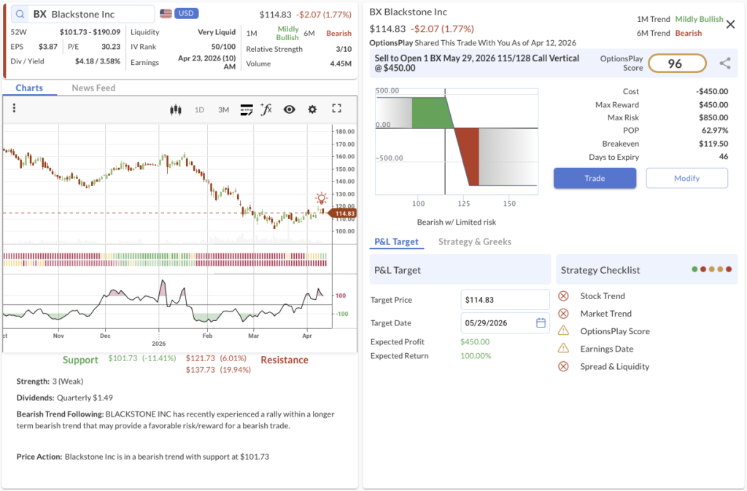747x491 pixels.
Task: Select the 1D chart interval
Action: click(x=199, y=109)
